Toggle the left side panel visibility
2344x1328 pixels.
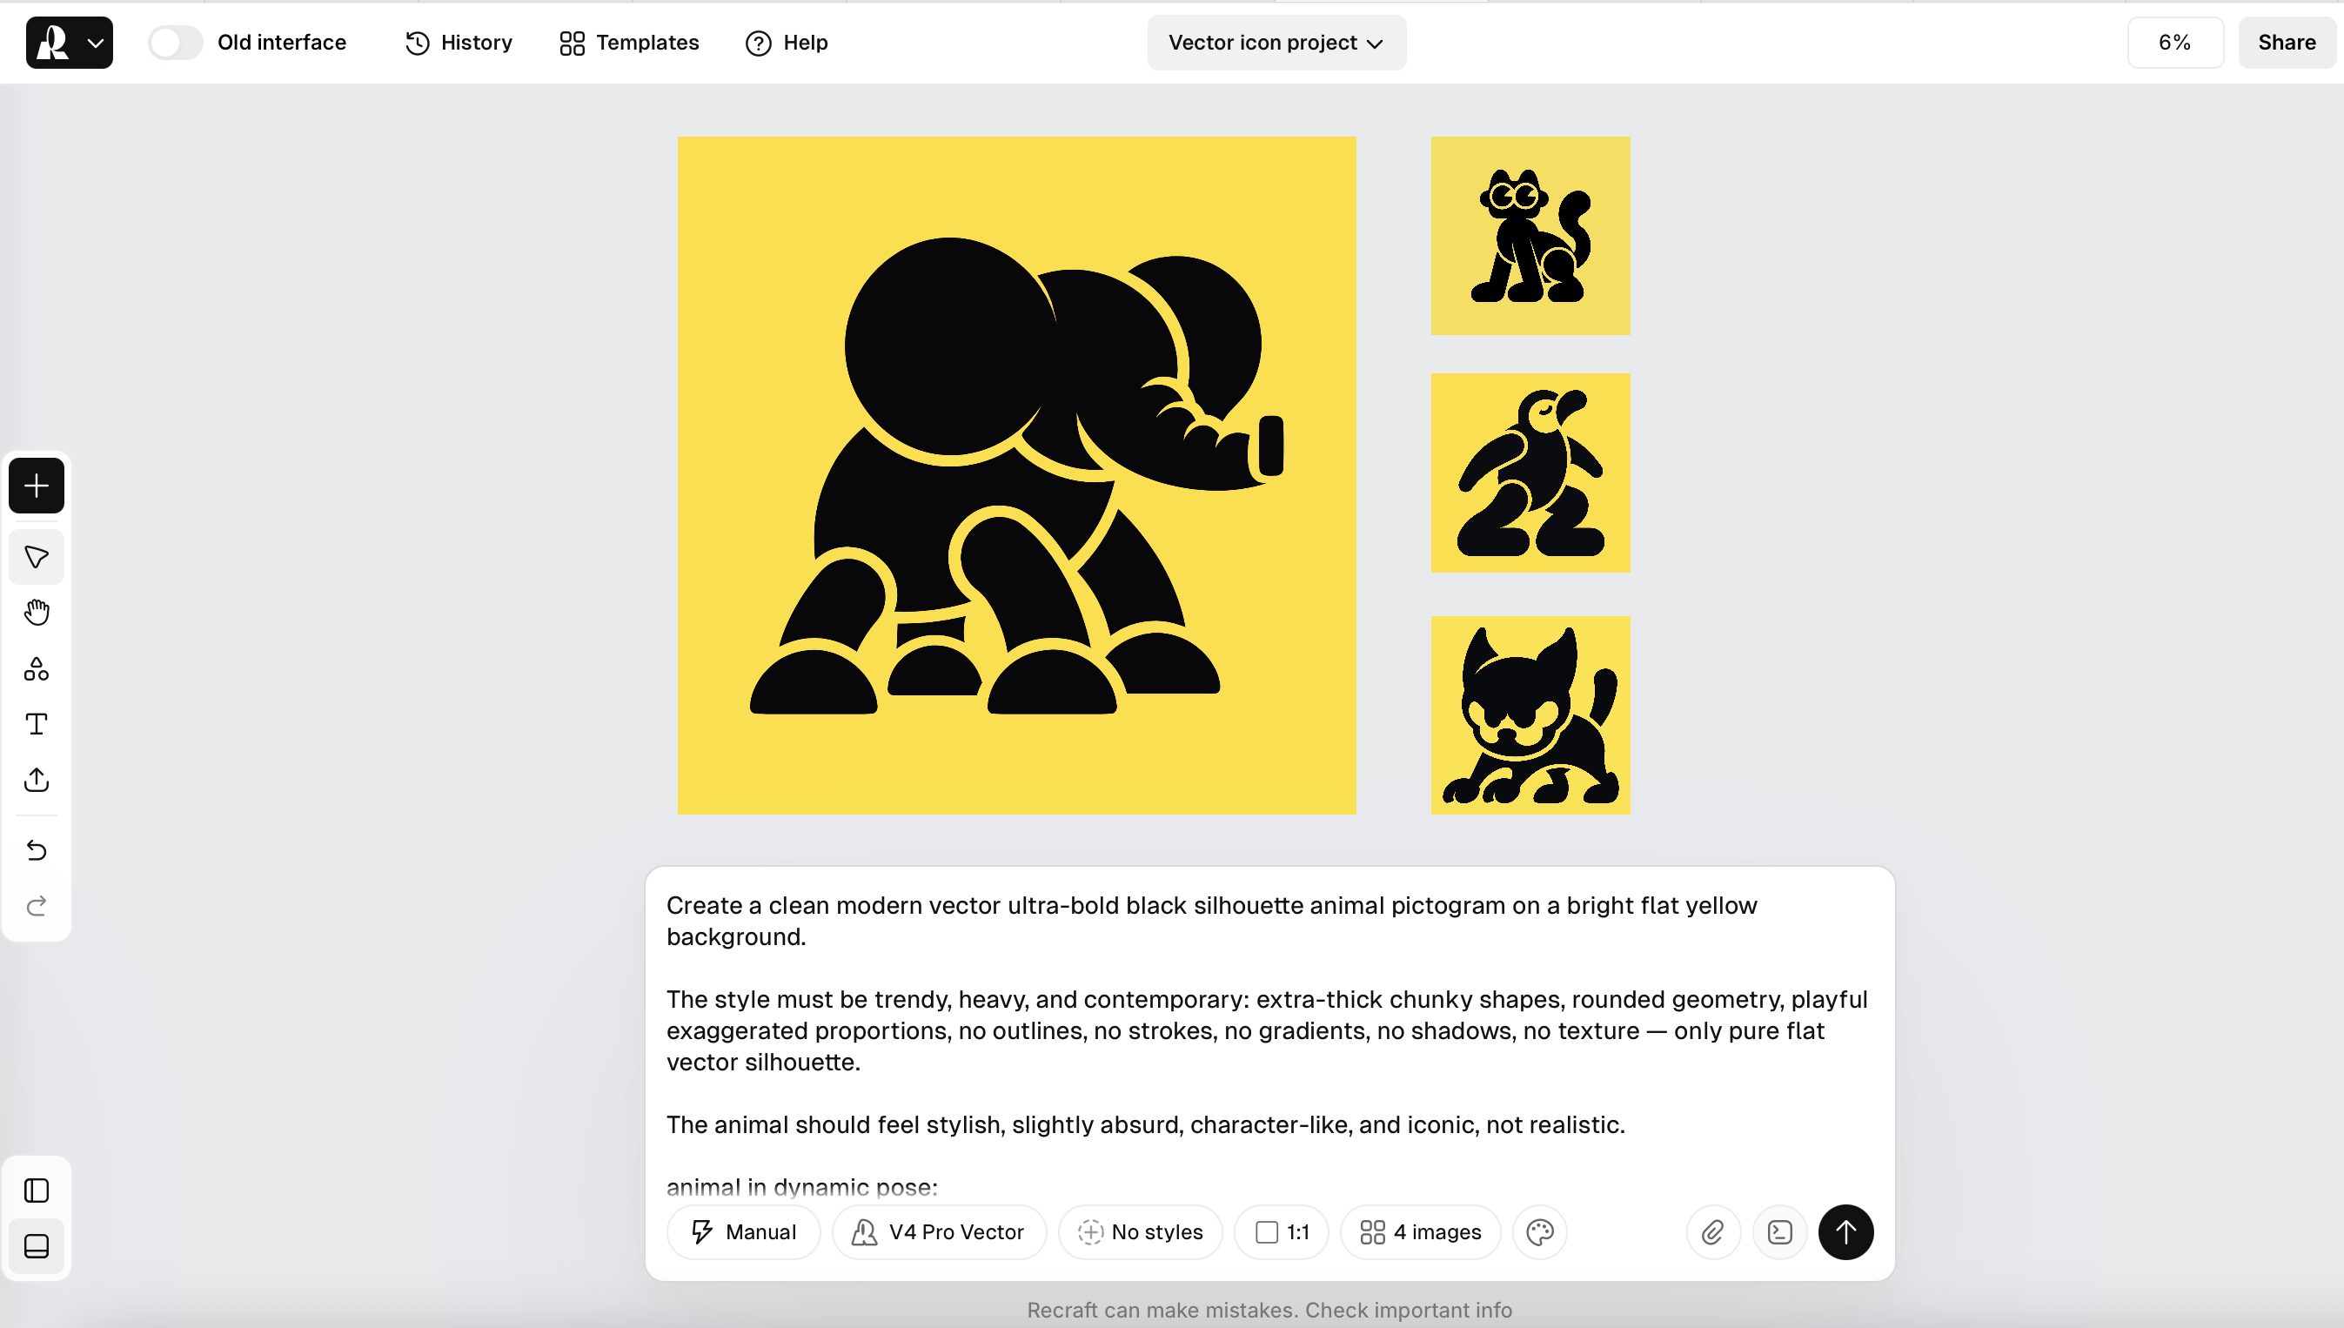37,1191
